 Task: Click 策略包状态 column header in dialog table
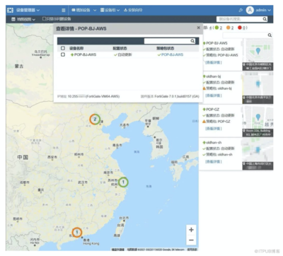[166, 48]
